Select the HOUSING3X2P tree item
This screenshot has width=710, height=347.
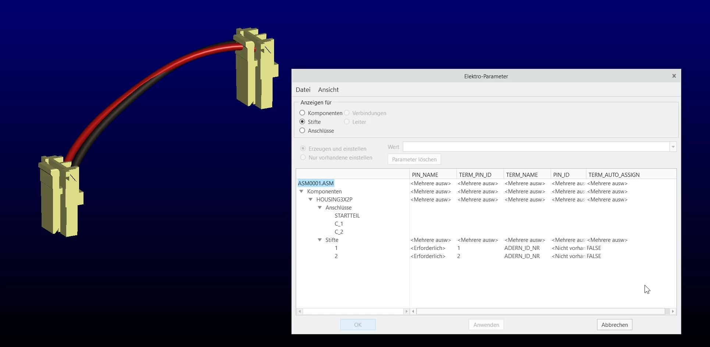point(334,200)
